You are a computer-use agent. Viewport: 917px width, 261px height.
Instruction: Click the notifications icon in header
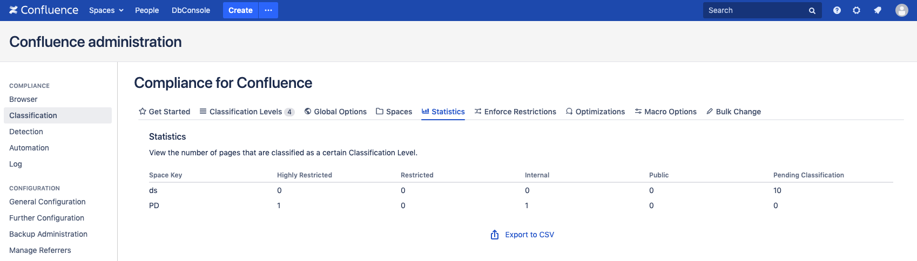click(x=878, y=10)
